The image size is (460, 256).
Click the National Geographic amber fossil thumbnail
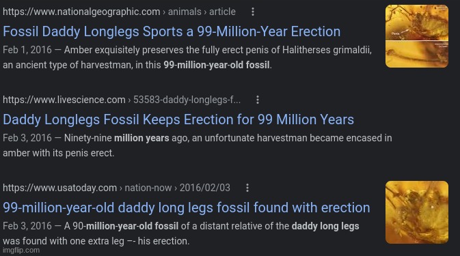(416, 36)
